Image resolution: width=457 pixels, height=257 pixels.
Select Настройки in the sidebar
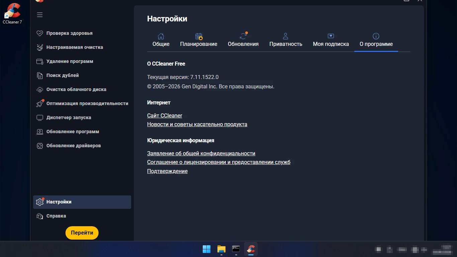tap(82, 202)
